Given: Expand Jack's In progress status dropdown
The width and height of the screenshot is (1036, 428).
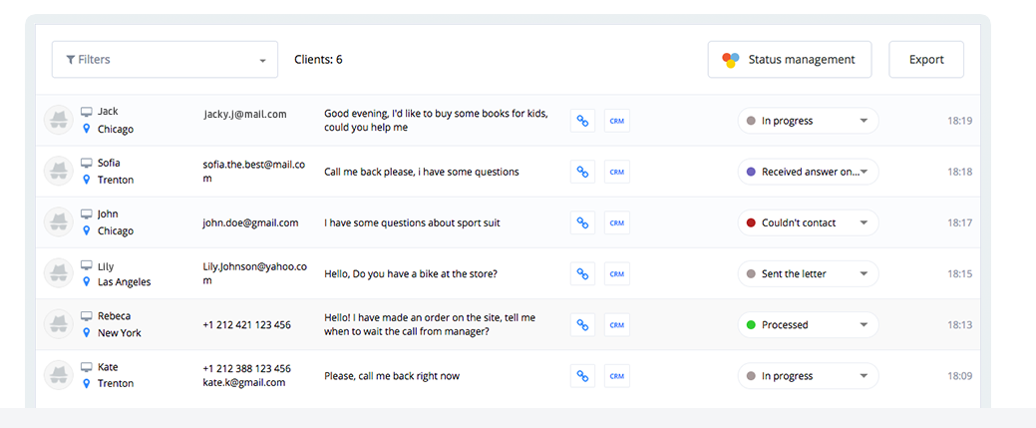Looking at the screenshot, I should [808, 121].
